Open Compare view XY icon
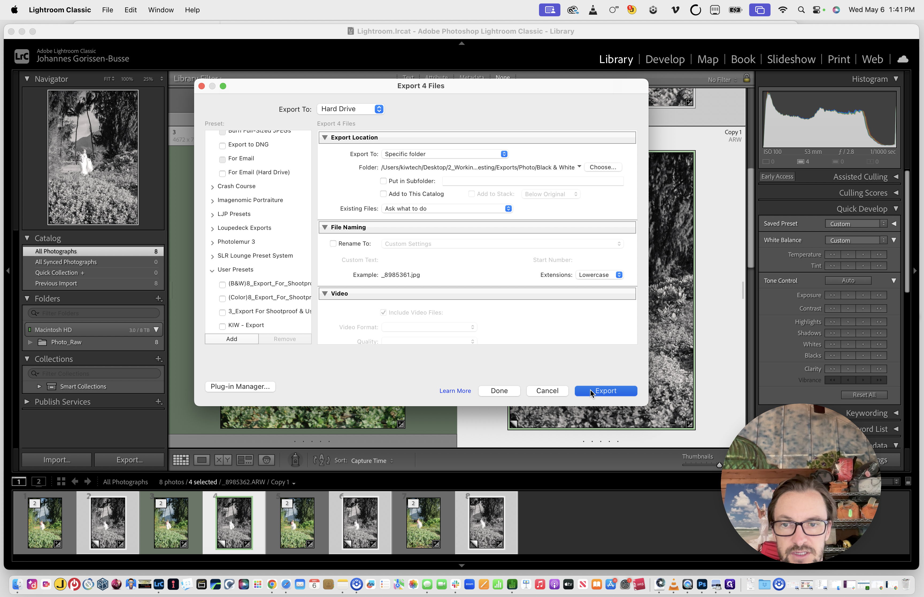Viewport: 924px width, 597px height. 223,460
